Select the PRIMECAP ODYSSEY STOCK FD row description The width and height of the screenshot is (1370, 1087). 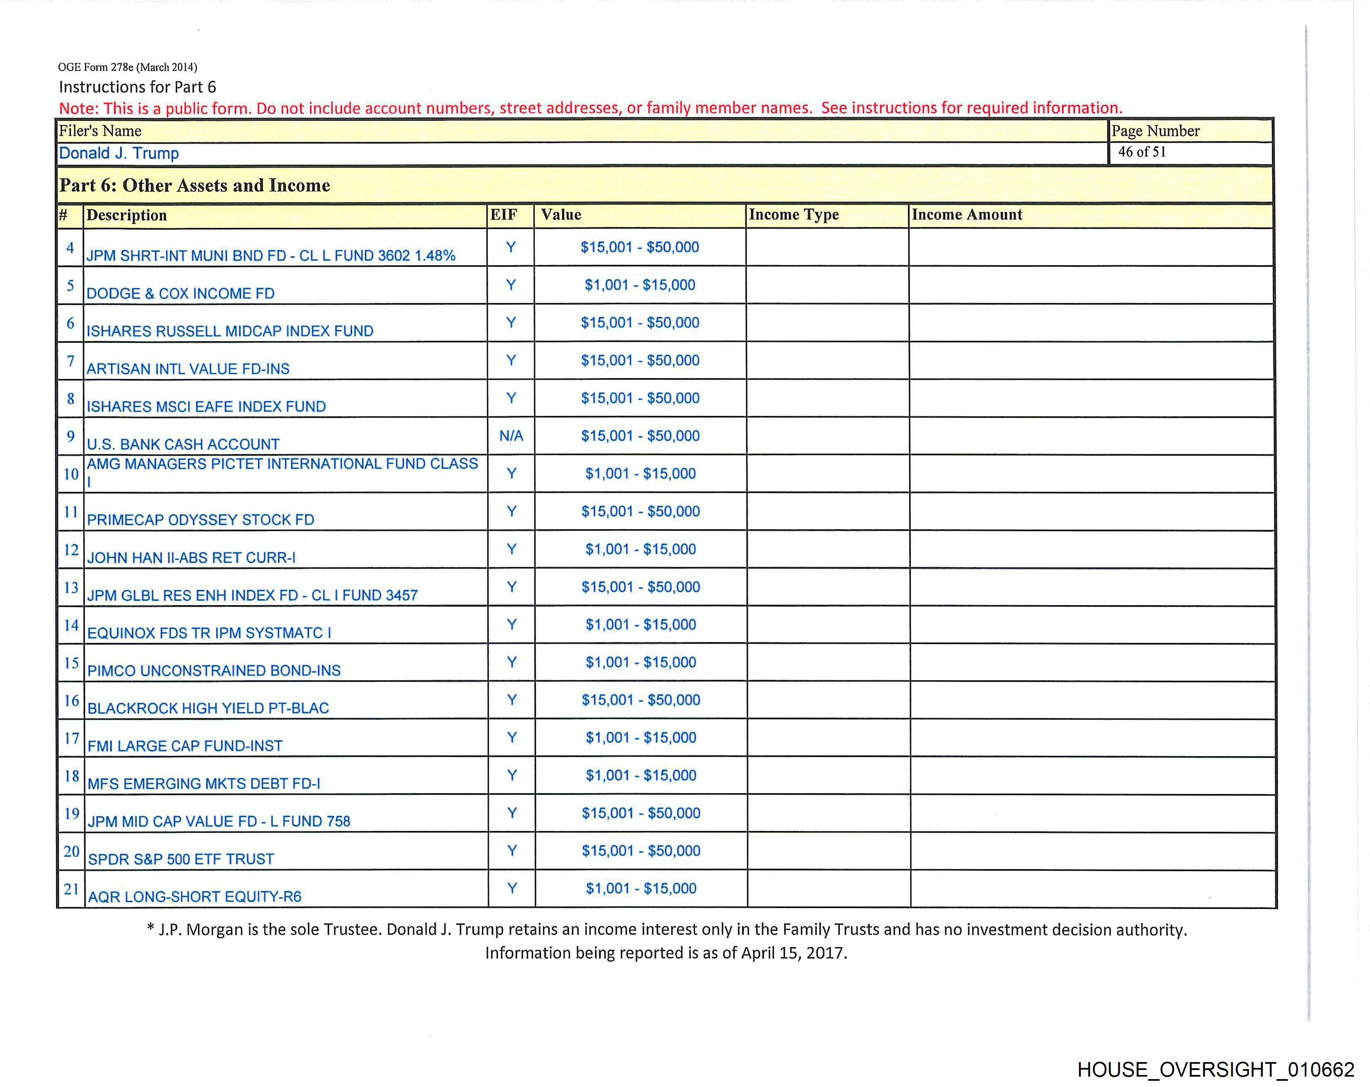pos(201,520)
